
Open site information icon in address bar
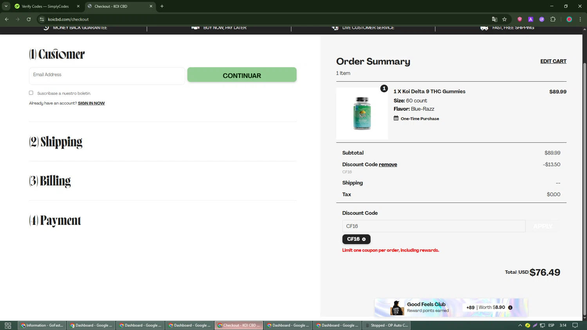(x=42, y=19)
